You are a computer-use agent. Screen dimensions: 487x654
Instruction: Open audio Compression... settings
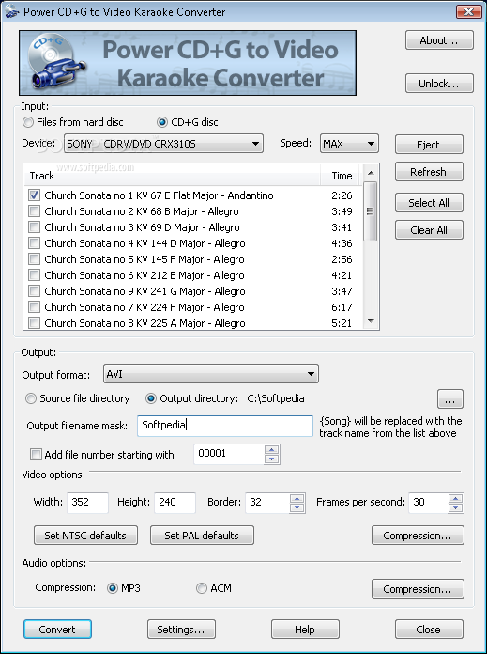[x=418, y=588]
